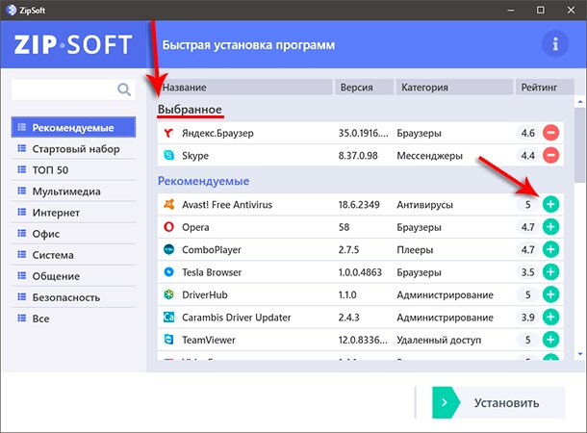Select the TeamViewer row name
This screenshot has width=587, height=433.
pos(209,340)
